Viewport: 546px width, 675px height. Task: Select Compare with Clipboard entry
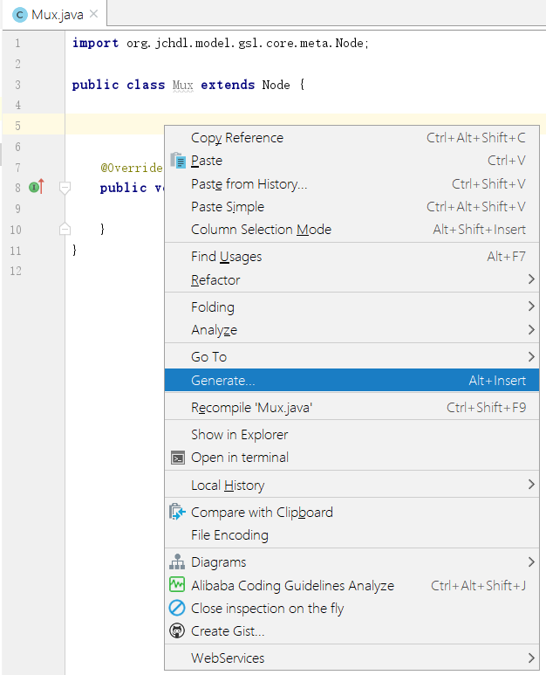tap(351, 513)
